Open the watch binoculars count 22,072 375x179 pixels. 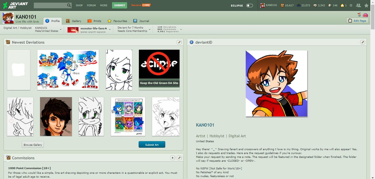pos(303,5)
